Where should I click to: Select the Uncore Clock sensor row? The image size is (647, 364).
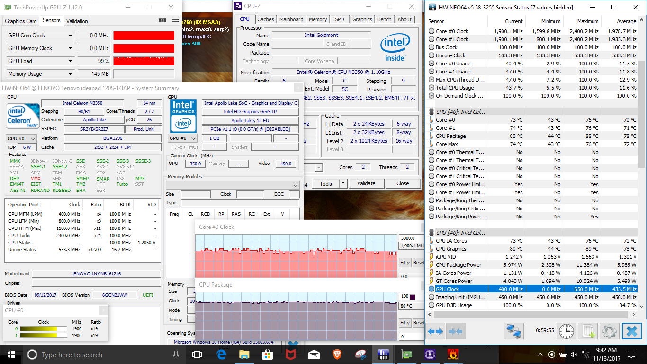click(x=532, y=55)
